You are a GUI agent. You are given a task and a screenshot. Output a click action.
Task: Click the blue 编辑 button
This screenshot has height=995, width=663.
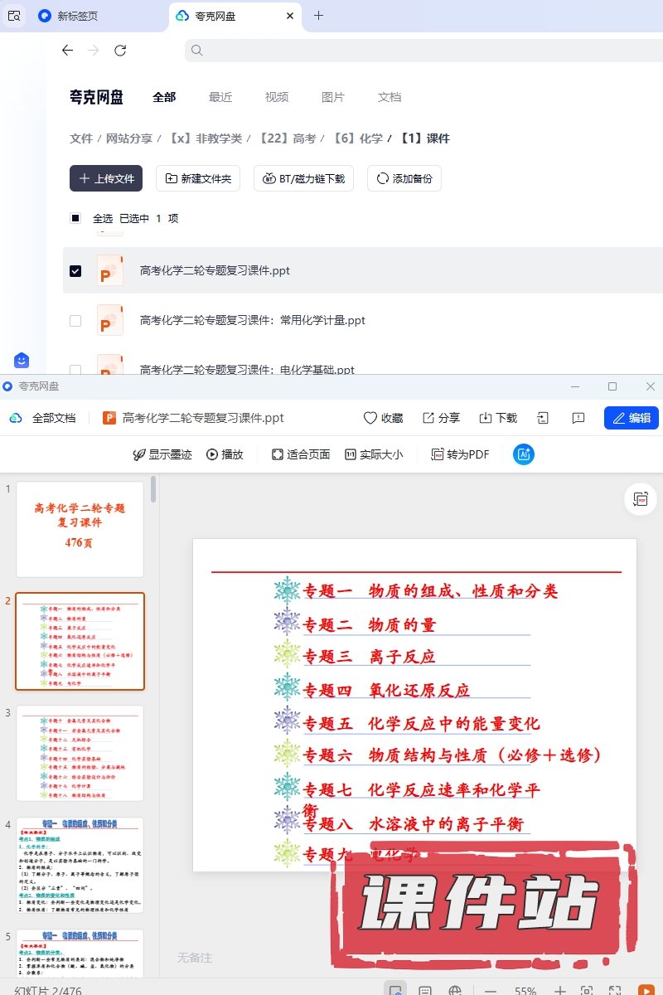click(632, 418)
